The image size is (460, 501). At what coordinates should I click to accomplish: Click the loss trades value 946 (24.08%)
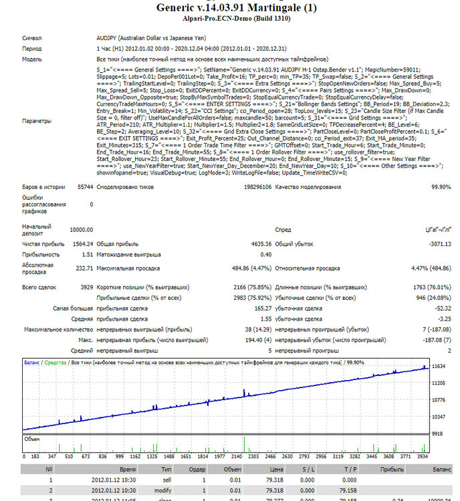click(434, 298)
